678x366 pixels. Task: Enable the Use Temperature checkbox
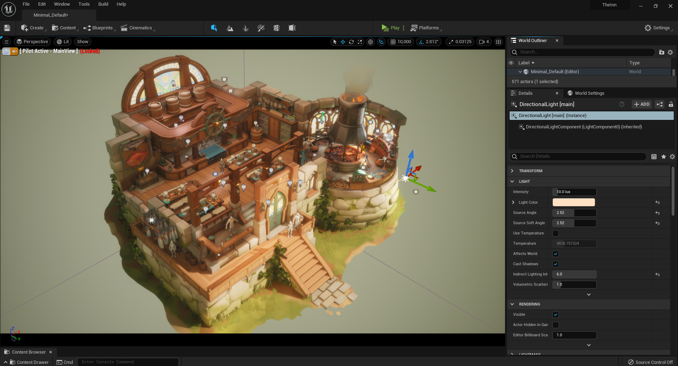[556, 233]
